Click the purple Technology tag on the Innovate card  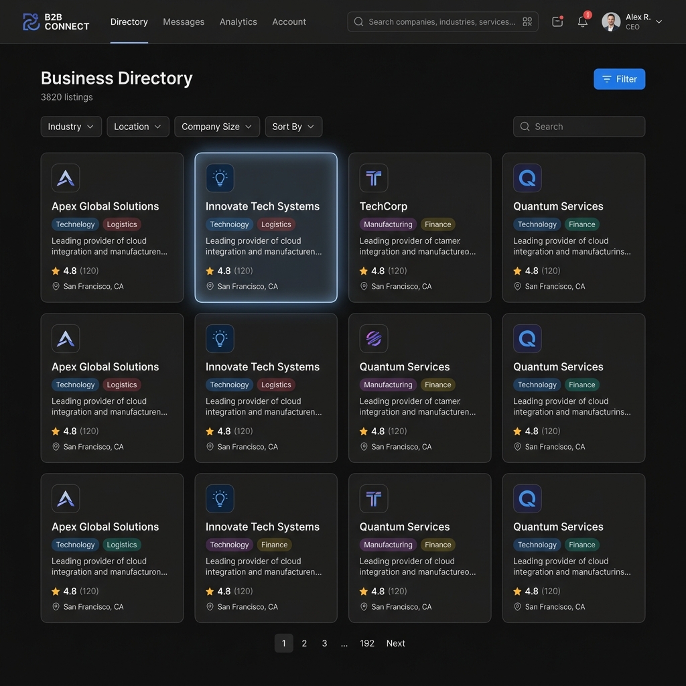pyautogui.click(x=229, y=545)
